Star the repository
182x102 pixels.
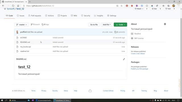(154, 9)
